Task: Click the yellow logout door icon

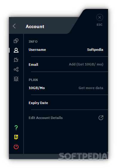Action: (x=16, y=137)
